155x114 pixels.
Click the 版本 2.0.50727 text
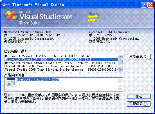pyautogui.click(x=100, y=35)
